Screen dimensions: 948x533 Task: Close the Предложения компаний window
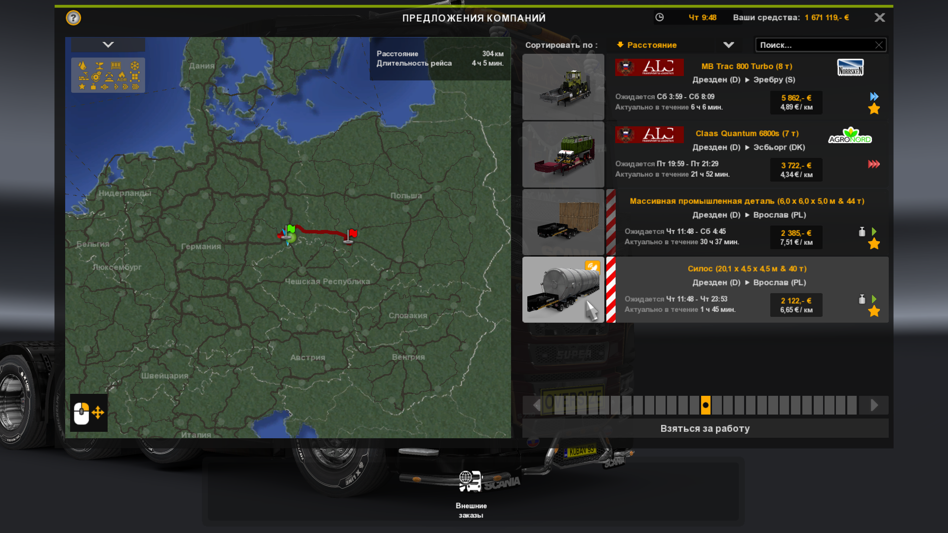tap(879, 18)
